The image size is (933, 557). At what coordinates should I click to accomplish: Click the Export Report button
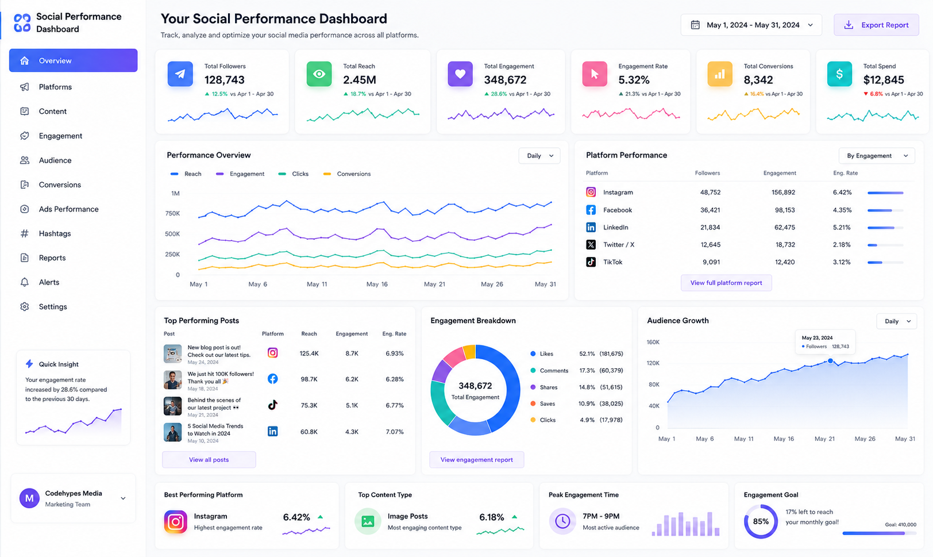[x=876, y=25]
